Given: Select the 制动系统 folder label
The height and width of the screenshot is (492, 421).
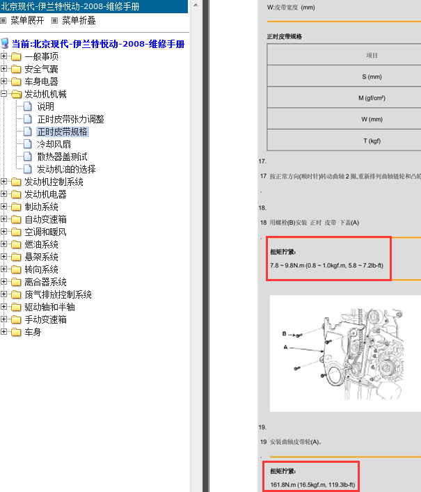Looking at the screenshot, I should 42,207.
